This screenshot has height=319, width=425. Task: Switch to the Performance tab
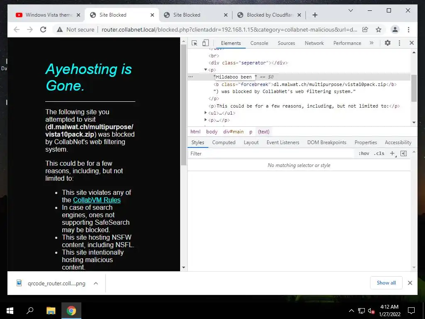(347, 43)
